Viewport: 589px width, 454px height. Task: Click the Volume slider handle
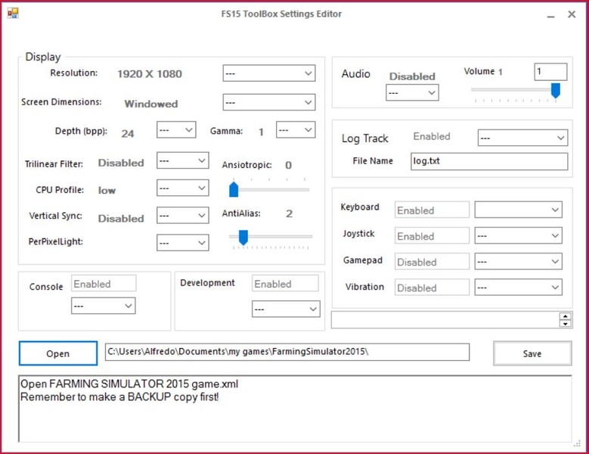click(x=556, y=91)
